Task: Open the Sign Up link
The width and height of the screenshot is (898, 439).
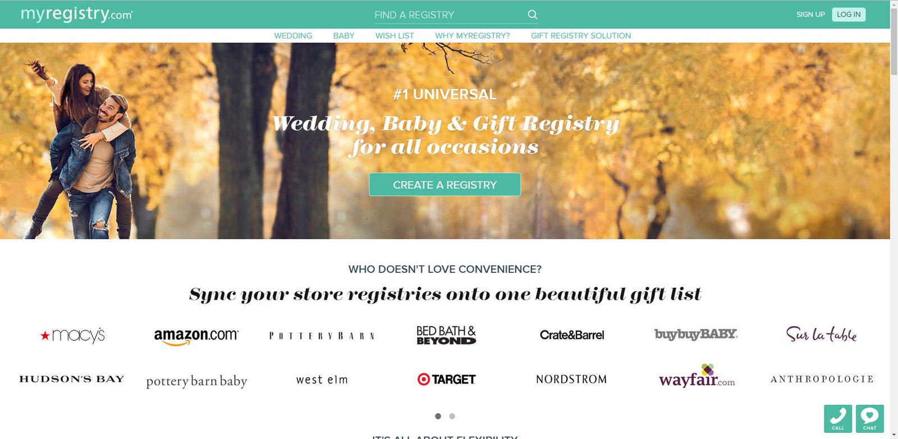Action: [x=810, y=15]
